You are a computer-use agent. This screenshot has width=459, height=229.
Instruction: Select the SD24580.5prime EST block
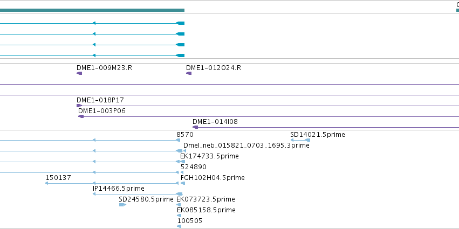[122, 205]
